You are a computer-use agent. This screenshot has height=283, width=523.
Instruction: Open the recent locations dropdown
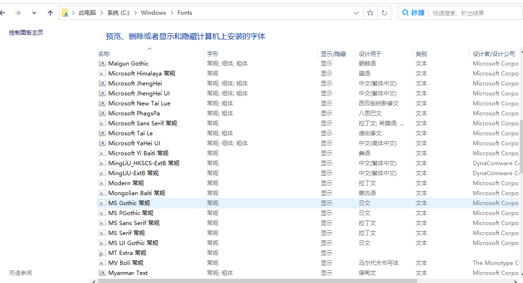[x=34, y=13]
